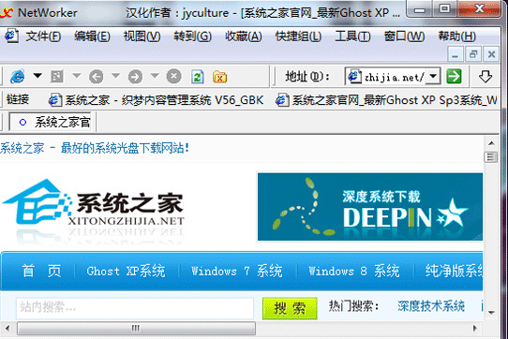The height and width of the screenshot is (339, 508).
Task: Click the green Go arrow button
Action: tap(454, 77)
